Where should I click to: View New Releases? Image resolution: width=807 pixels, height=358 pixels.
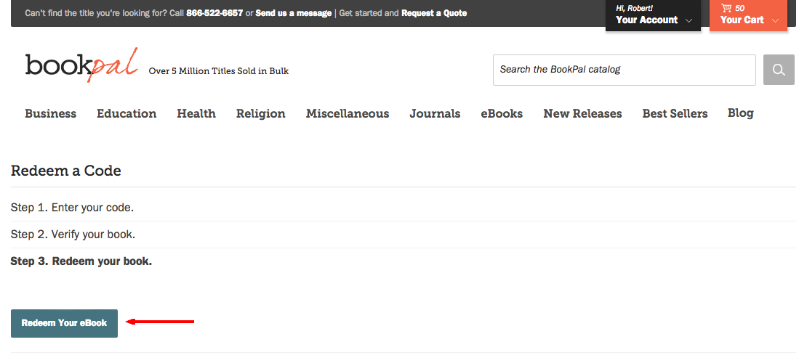click(x=582, y=114)
